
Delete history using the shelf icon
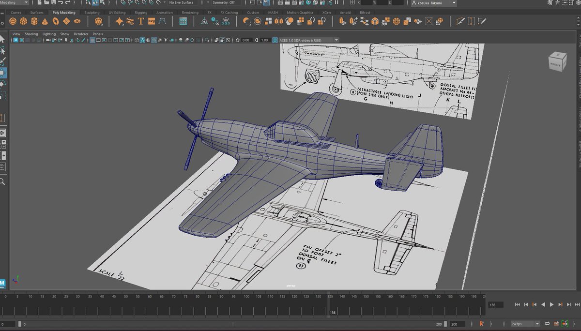point(215,21)
